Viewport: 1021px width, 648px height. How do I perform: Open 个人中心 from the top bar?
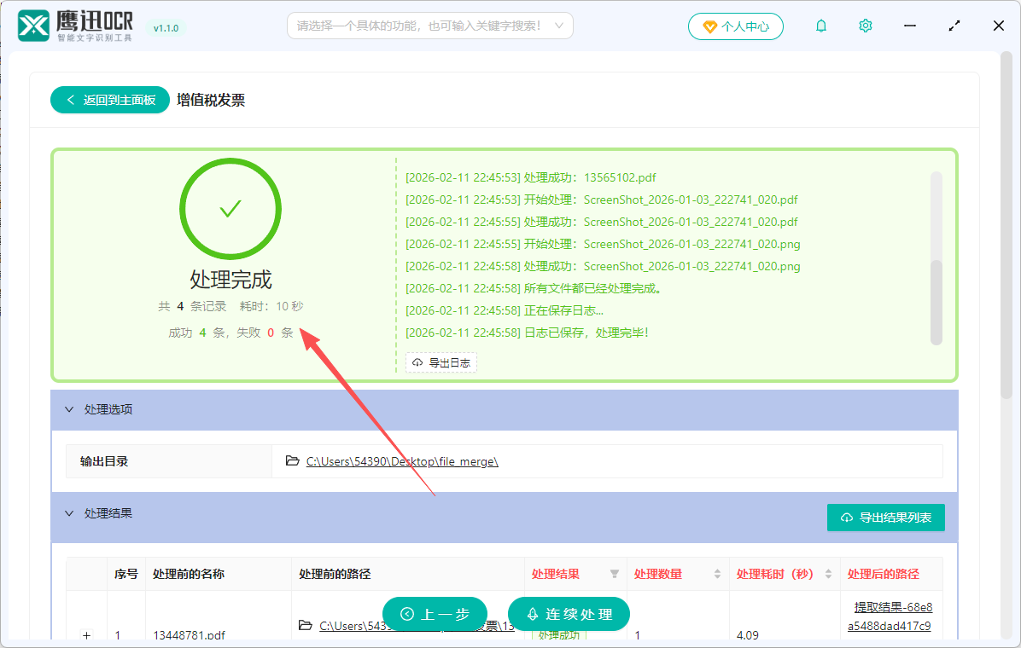[736, 26]
